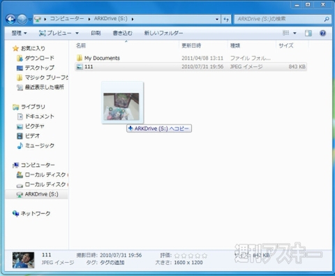Sort by the 更新日時 column header
335x276 pixels.
pyautogui.click(x=191, y=45)
